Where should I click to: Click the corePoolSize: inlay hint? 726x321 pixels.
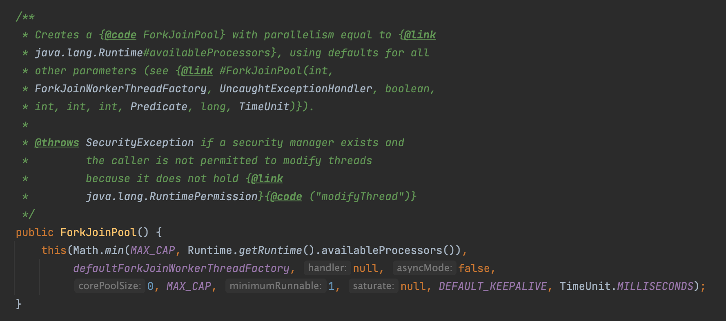[109, 286]
